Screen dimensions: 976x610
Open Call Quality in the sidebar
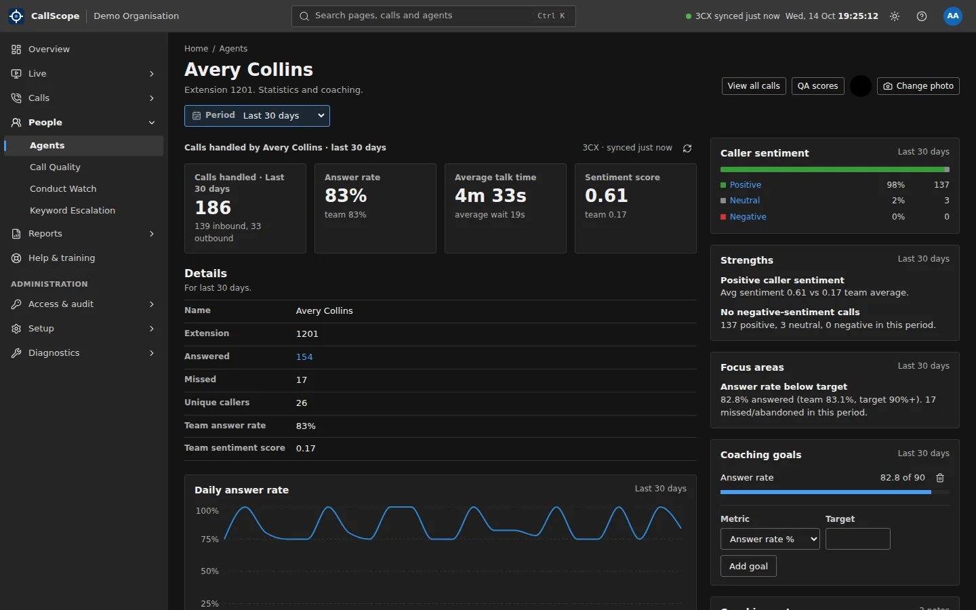pyautogui.click(x=84, y=167)
